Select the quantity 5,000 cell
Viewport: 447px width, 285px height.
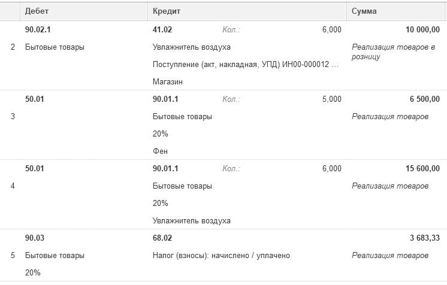(x=331, y=99)
